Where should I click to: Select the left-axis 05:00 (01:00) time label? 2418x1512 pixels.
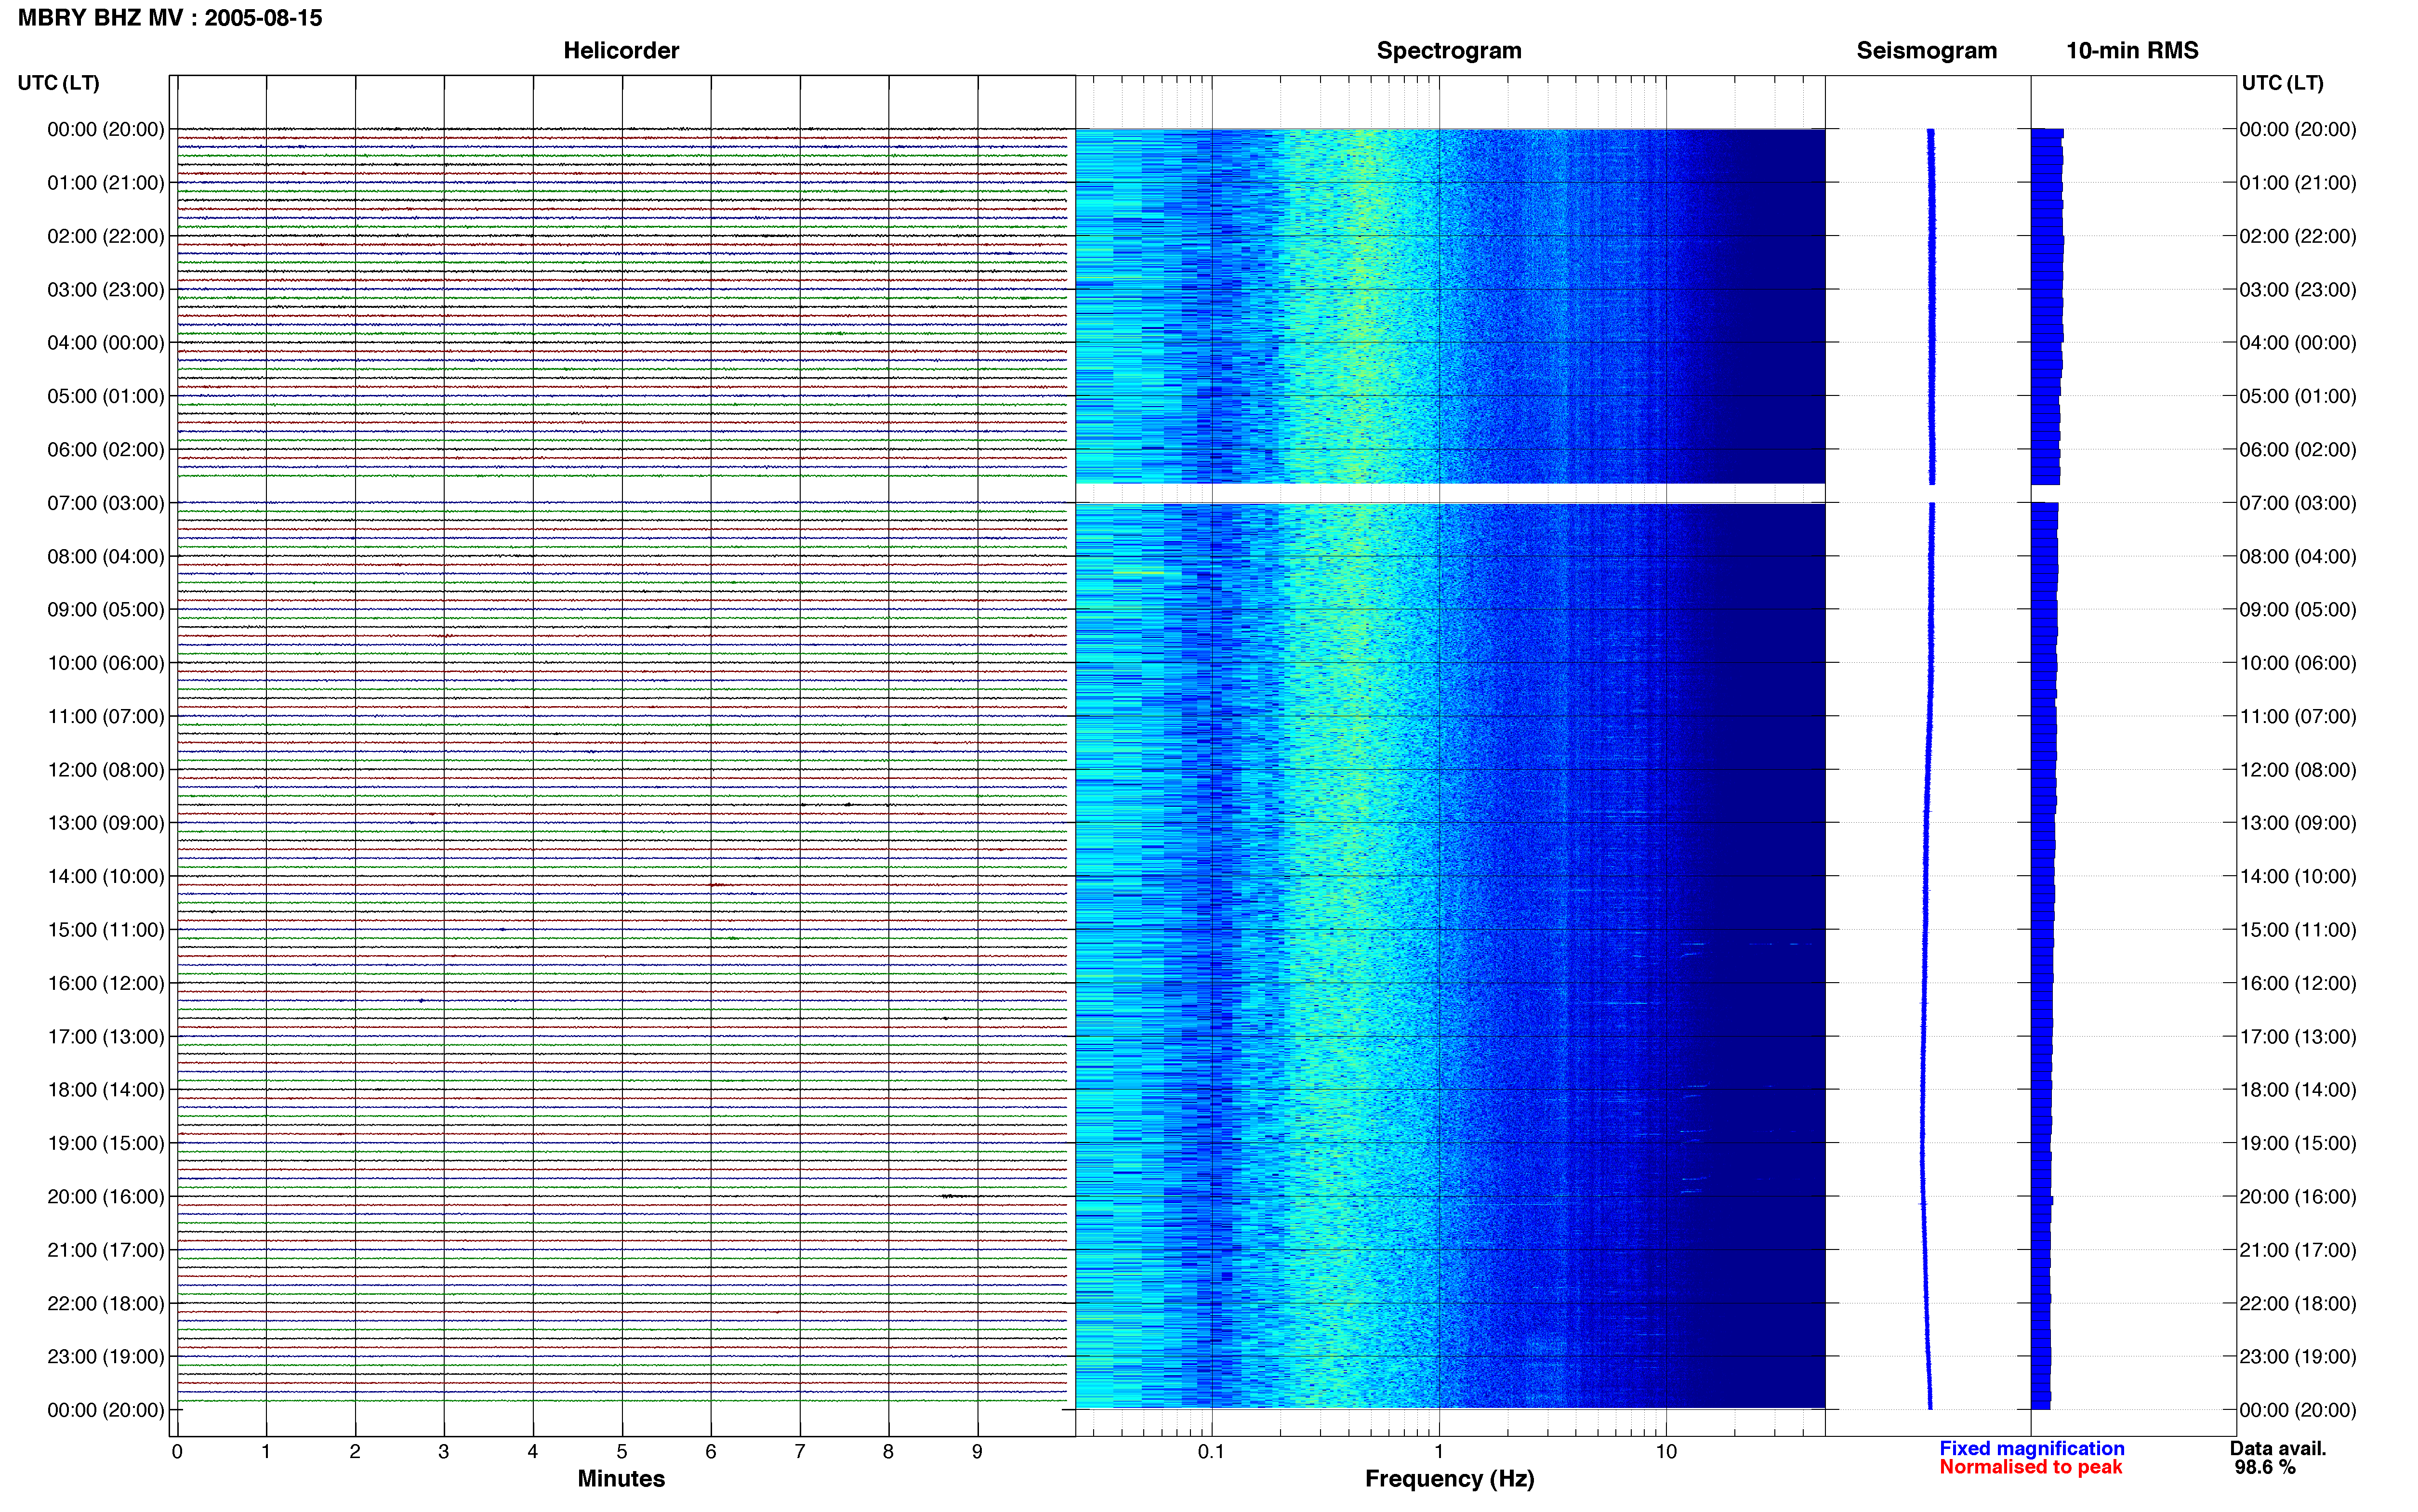pos(106,396)
